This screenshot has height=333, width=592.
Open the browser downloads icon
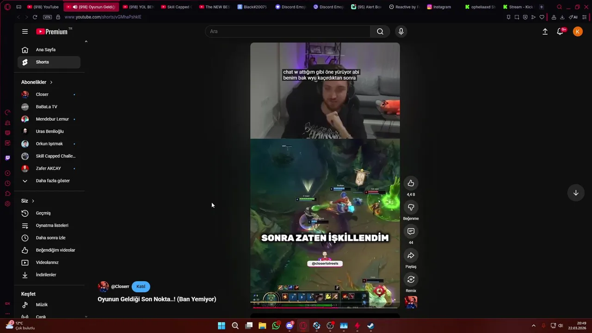coord(562,17)
